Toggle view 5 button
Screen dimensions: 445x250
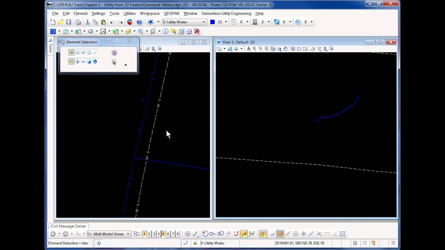[163, 234]
